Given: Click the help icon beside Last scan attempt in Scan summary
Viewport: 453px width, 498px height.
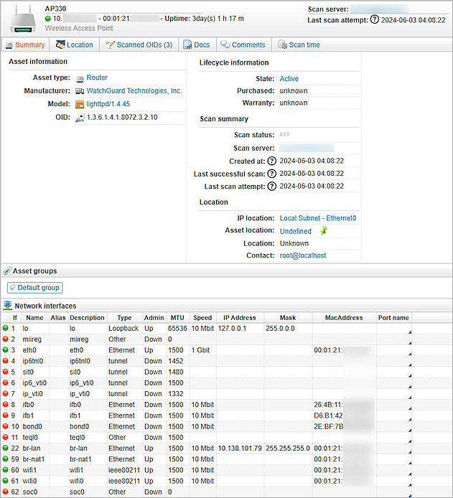Looking at the screenshot, I should point(271,186).
